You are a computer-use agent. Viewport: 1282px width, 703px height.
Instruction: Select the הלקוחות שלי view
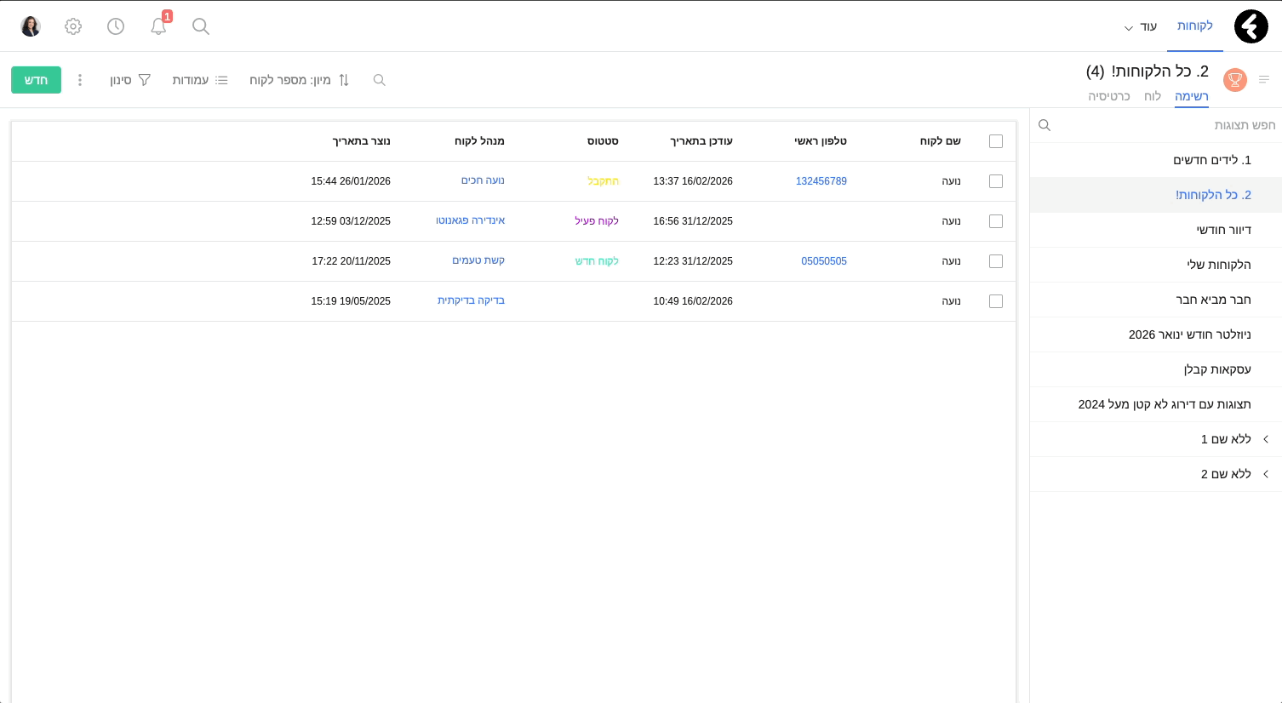click(x=1156, y=265)
